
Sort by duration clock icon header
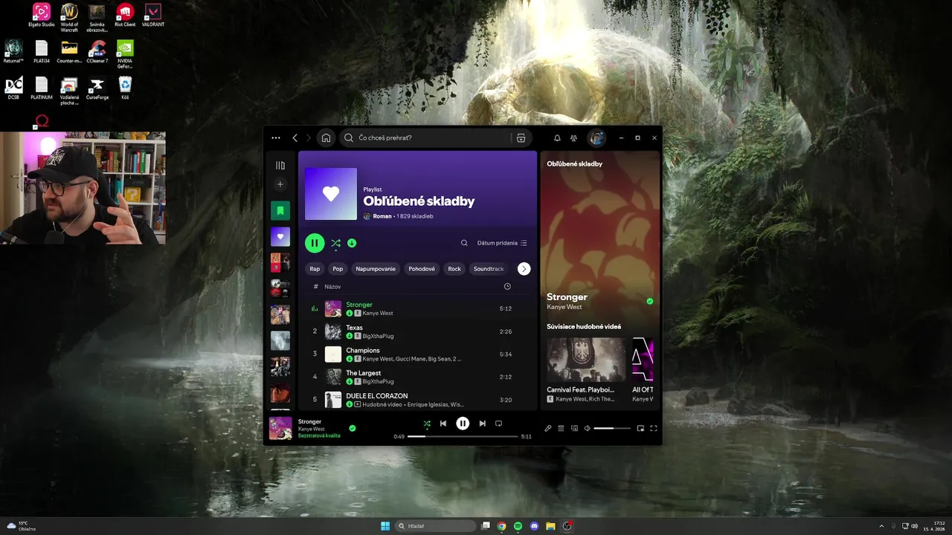click(x=507, y=287)
